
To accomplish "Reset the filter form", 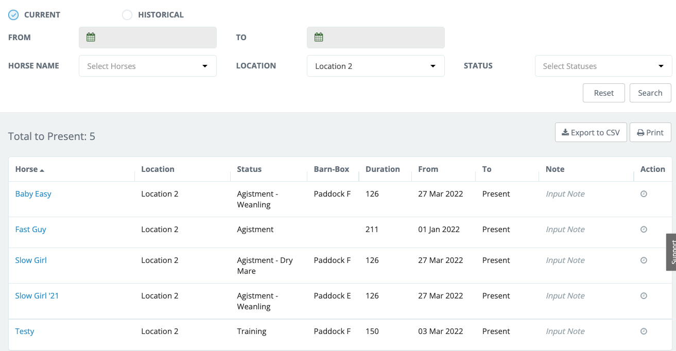I will point(603,93).
